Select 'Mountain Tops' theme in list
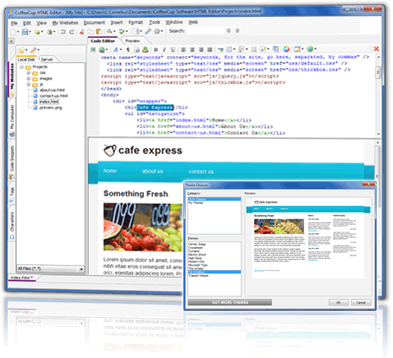The image size is (393, 358). (x=198, y=265)
